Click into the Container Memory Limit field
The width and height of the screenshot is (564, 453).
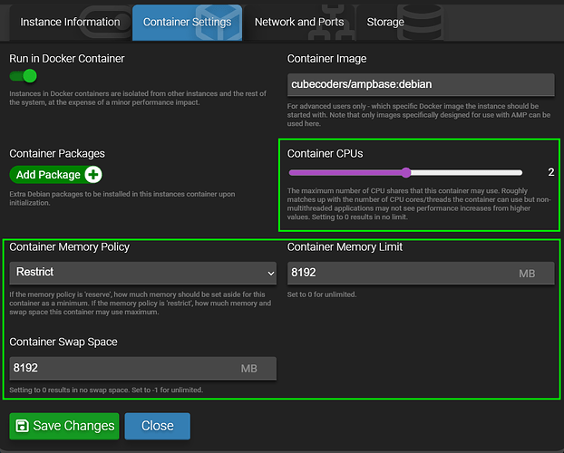[399, 273]
